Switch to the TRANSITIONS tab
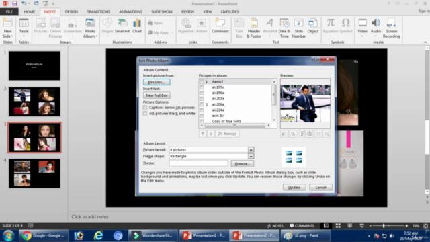 click(99, 12)
